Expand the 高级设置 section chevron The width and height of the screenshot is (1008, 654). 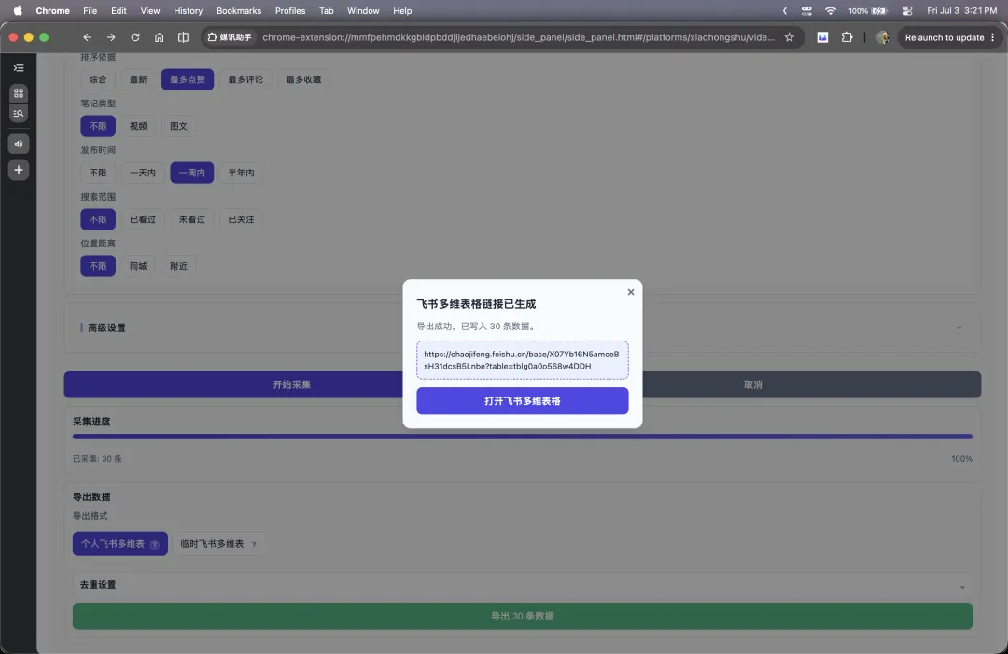click(x=959, y=327)
